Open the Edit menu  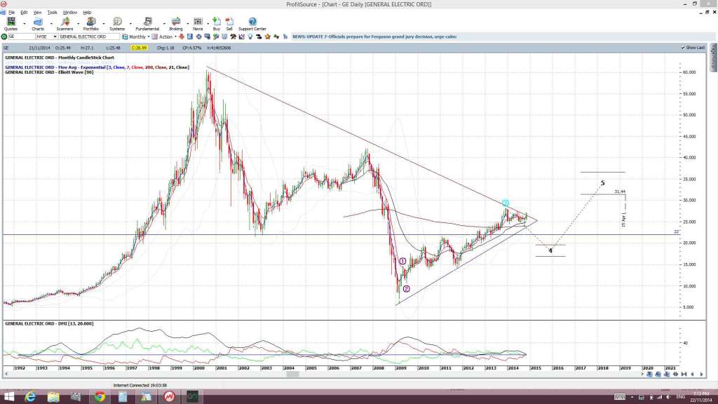point(24,13)
